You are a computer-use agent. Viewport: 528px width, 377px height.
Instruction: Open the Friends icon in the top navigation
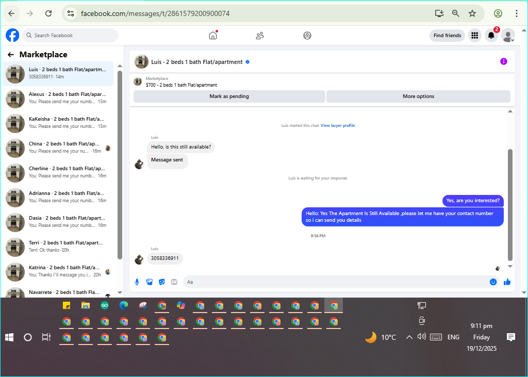pos(260,36)
